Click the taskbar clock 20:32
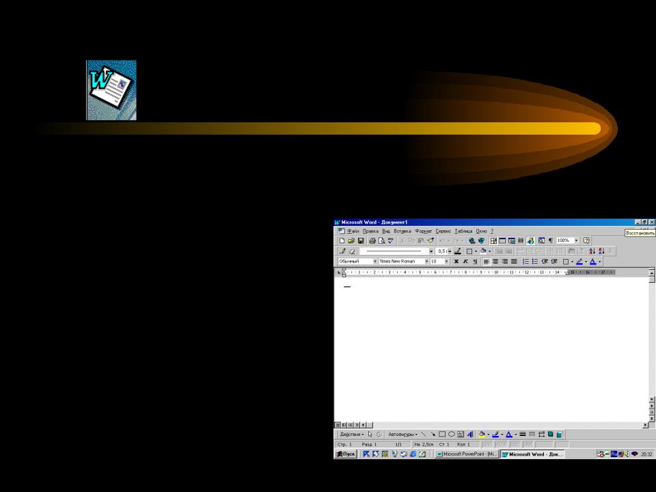The width and height of the screenshot is (656, 492). pos(646,454)
